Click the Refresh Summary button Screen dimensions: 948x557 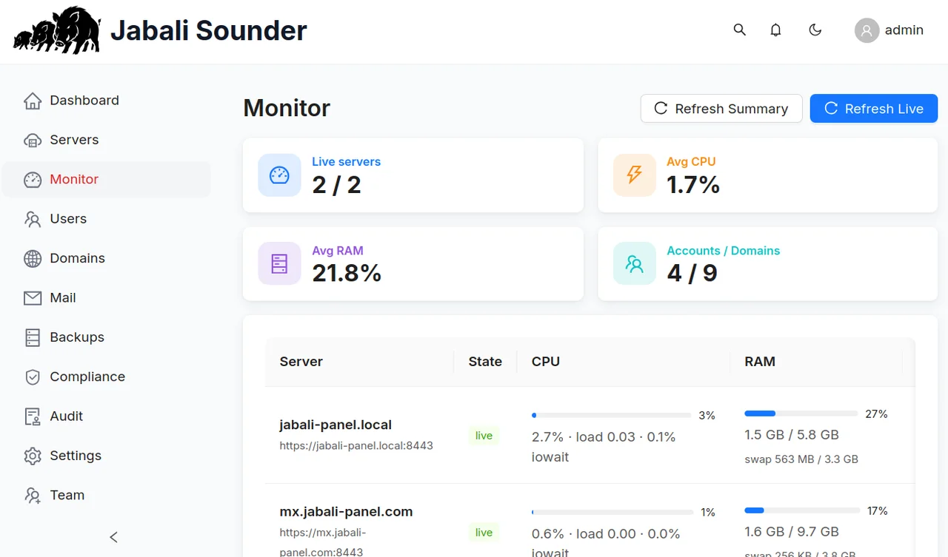click(721, 109)
